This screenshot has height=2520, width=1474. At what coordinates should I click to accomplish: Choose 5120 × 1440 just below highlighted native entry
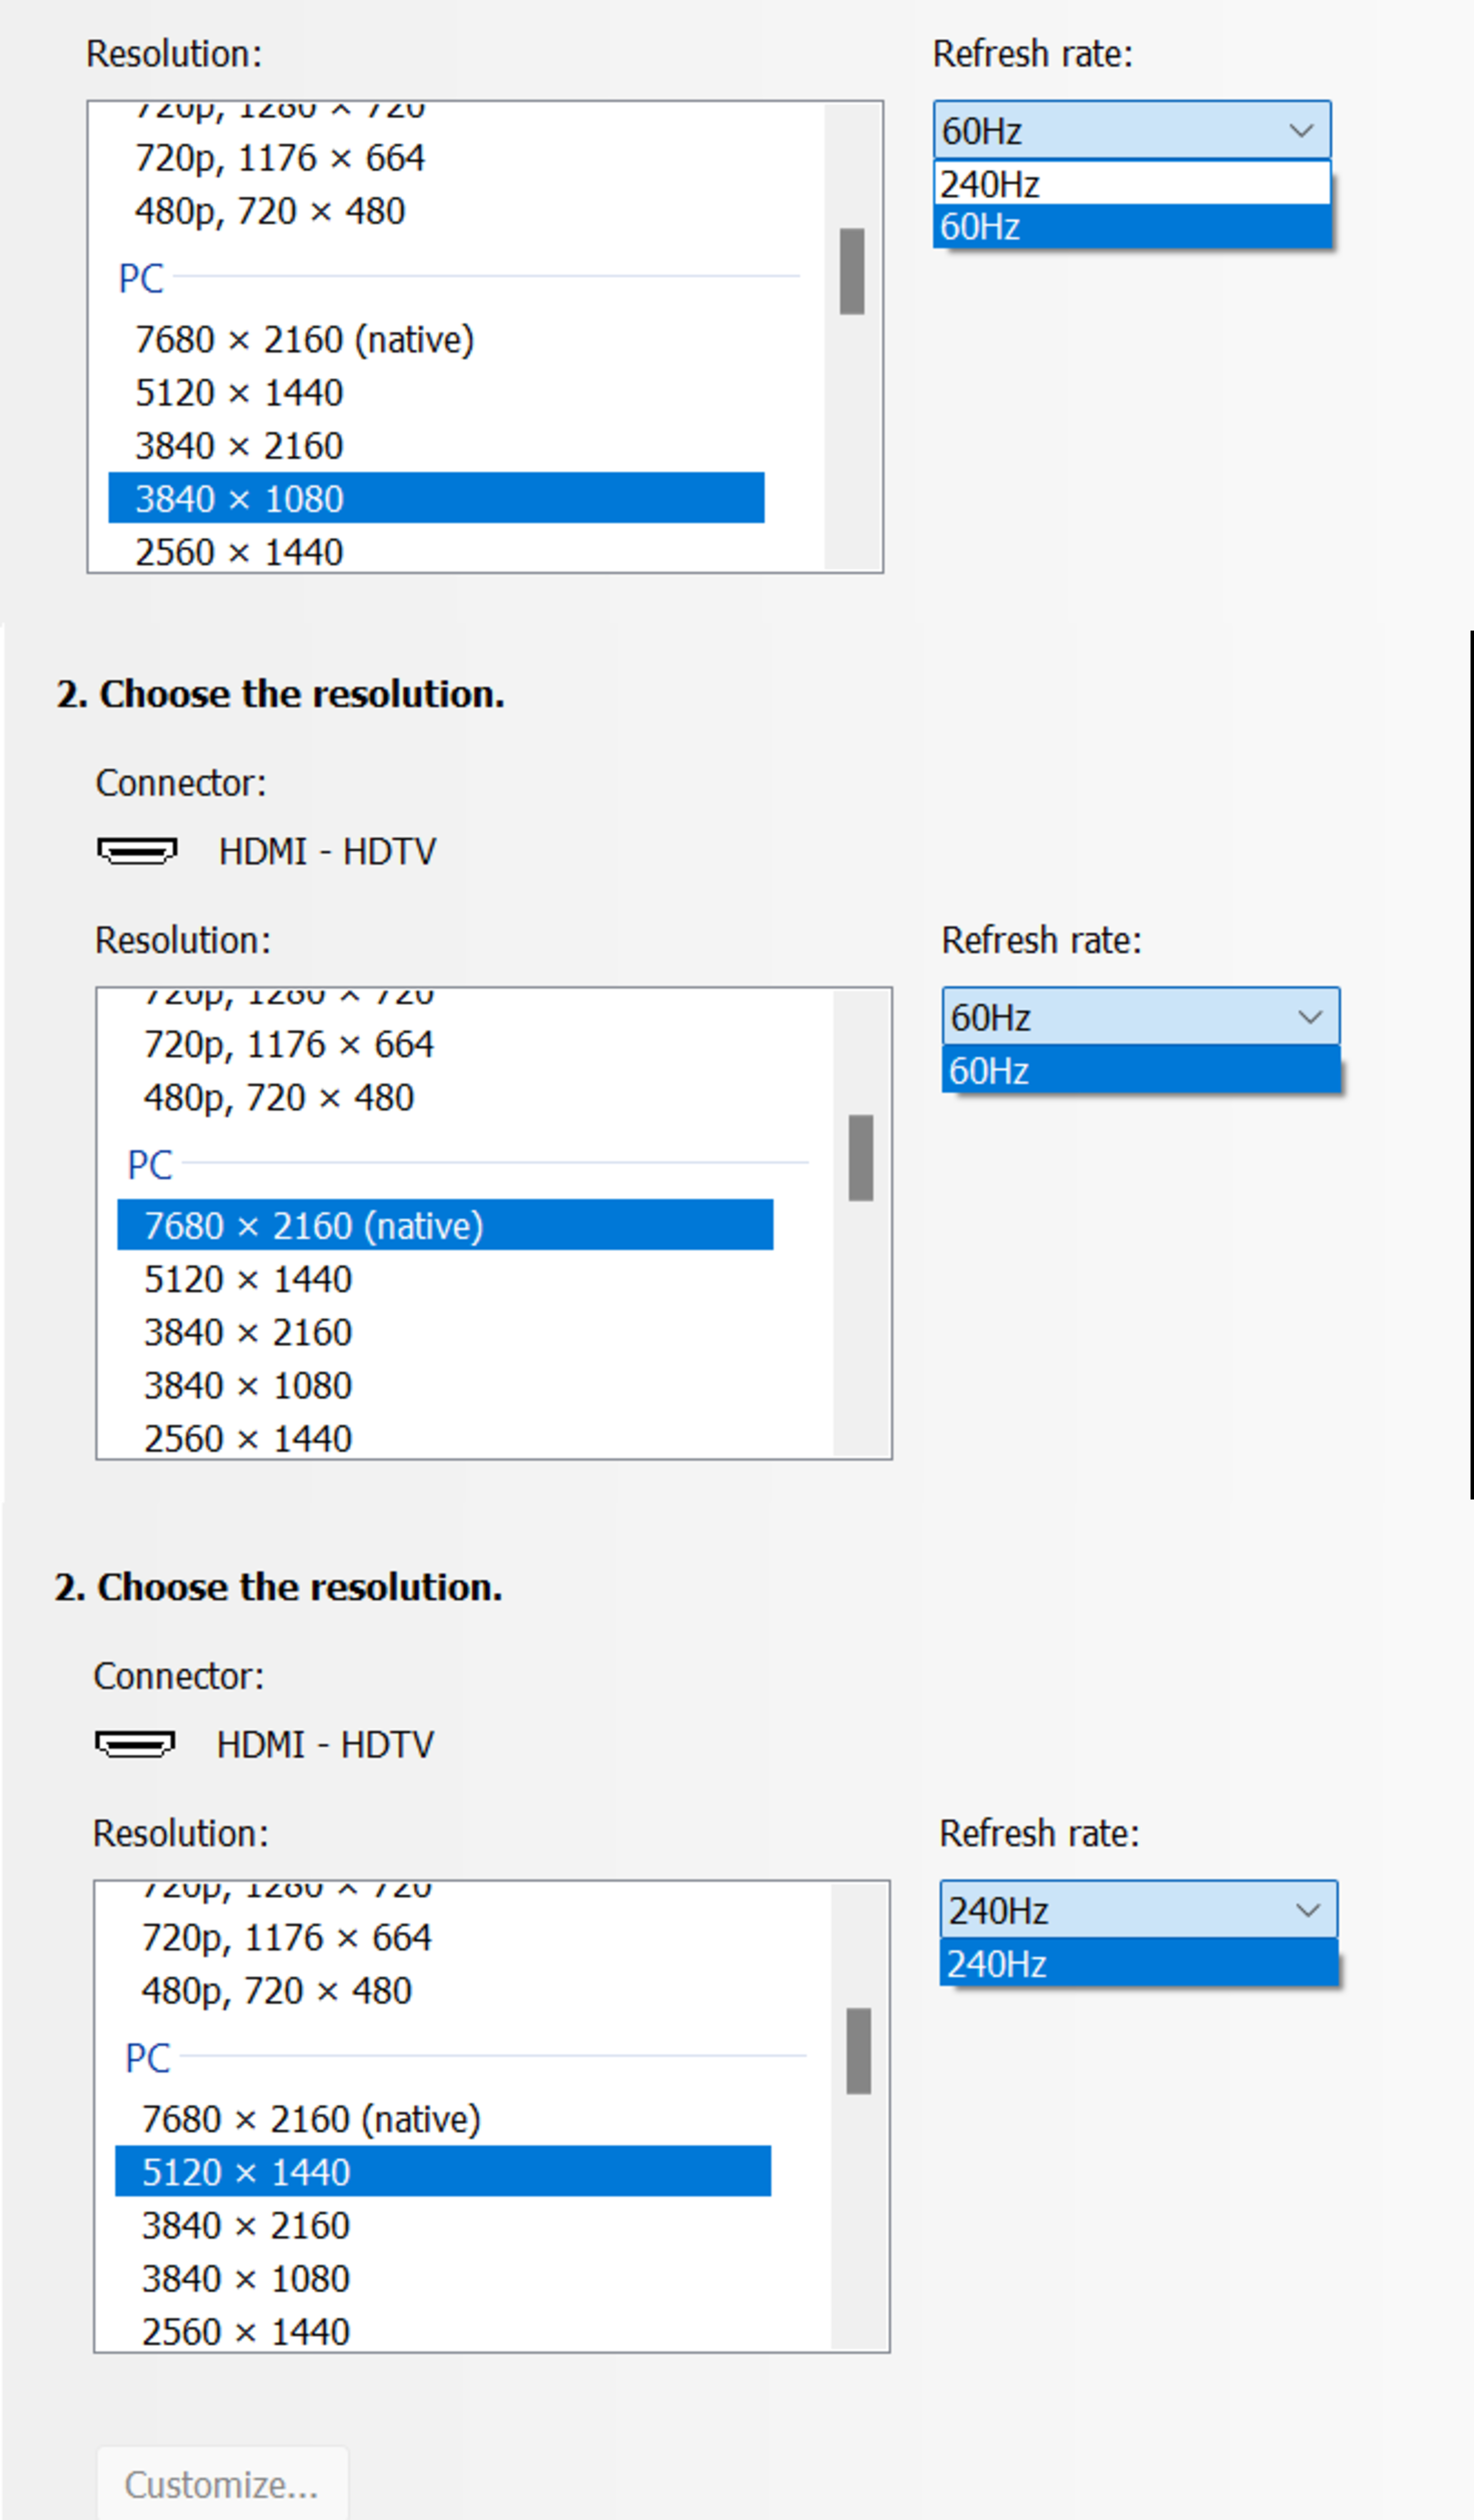pos(248,1279)
